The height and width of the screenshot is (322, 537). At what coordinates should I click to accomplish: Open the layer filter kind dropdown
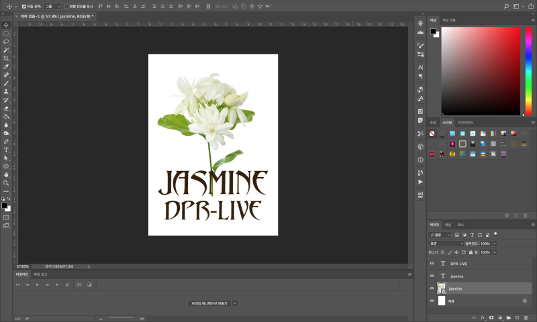click(440, 235)
